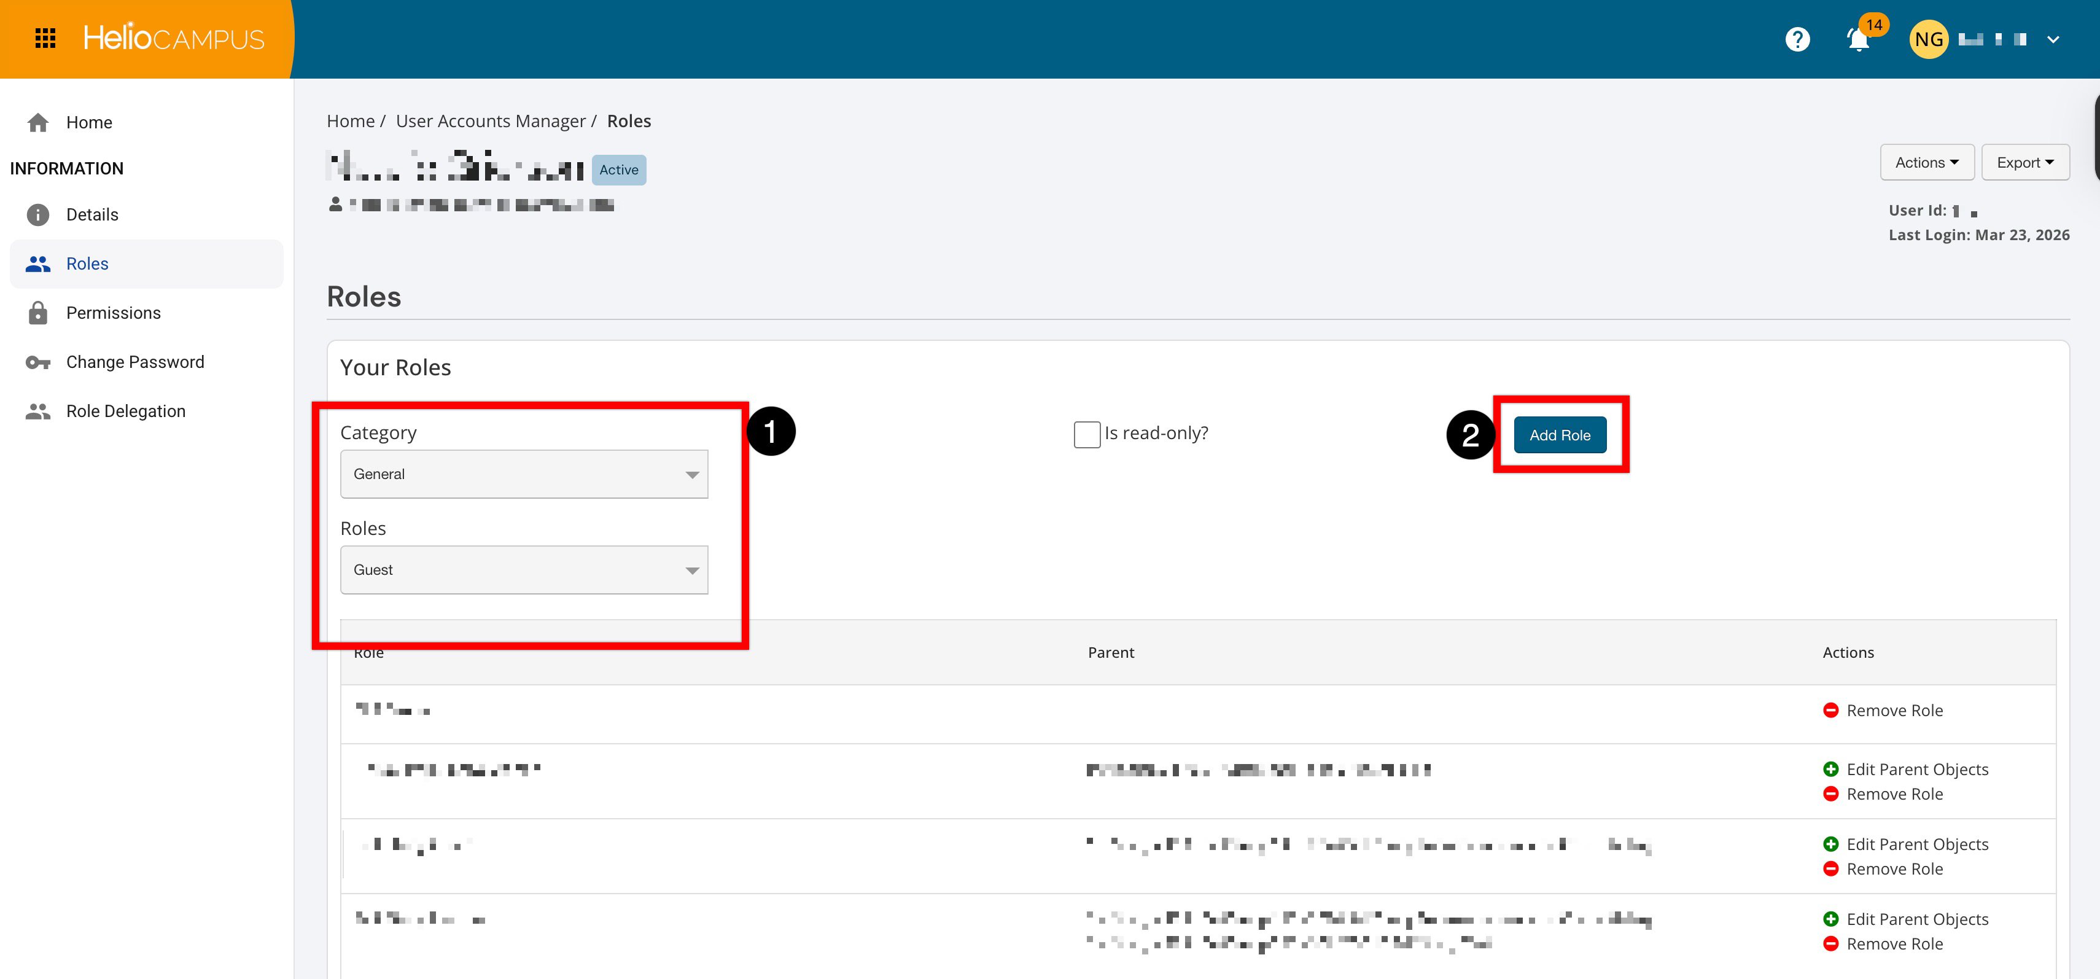
Task: Go to User Accounts Manager breadcrumb
Action: coord(490,122)
